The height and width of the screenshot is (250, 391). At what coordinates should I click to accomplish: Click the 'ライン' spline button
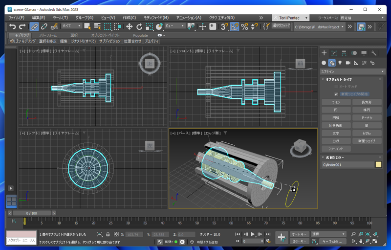[x=336, y=102]
